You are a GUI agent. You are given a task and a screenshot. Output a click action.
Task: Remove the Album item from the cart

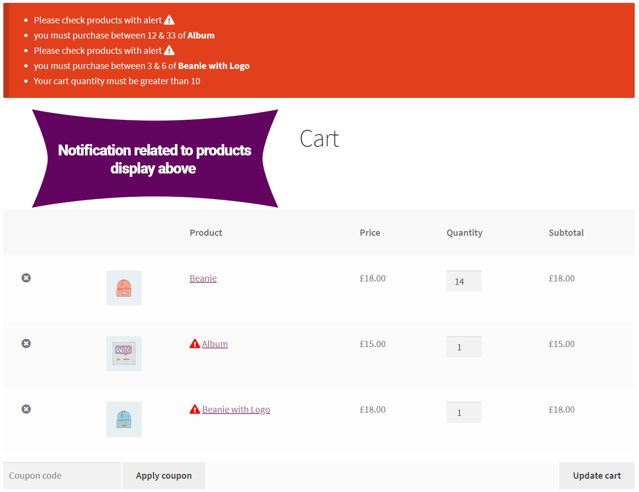(26, 343)
